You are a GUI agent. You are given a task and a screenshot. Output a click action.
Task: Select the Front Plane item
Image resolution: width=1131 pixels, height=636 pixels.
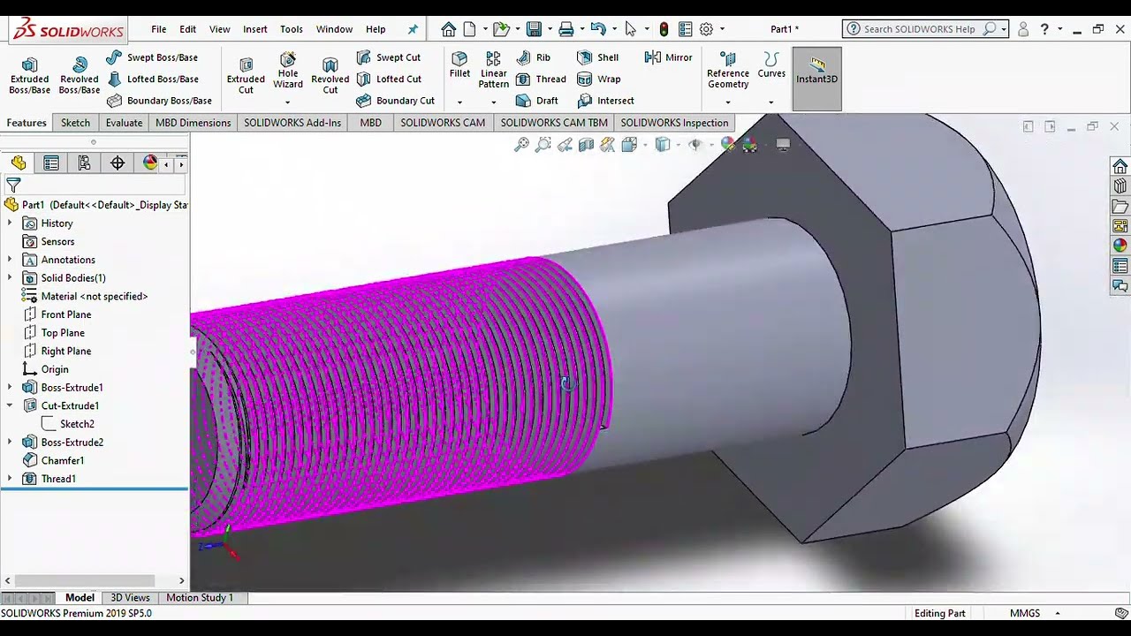(57, 314)
